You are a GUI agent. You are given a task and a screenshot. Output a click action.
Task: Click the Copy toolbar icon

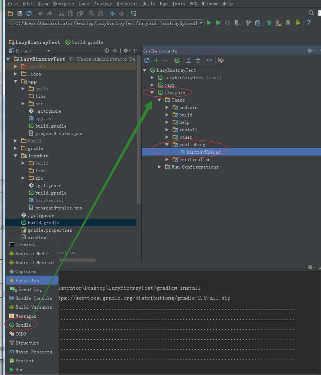point(71,13)
